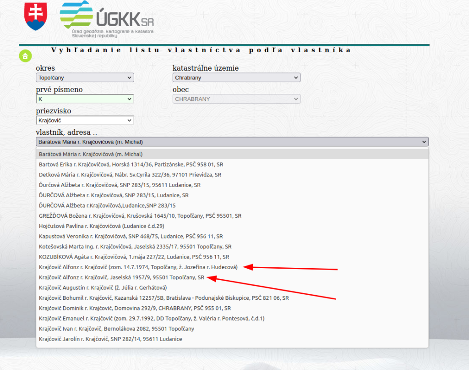Viewport: 469px width, 370px height.
Task: Choose Krajčovič Jarolín, SNP 282/14 Ludanice
Action: [x=110, y=339]
